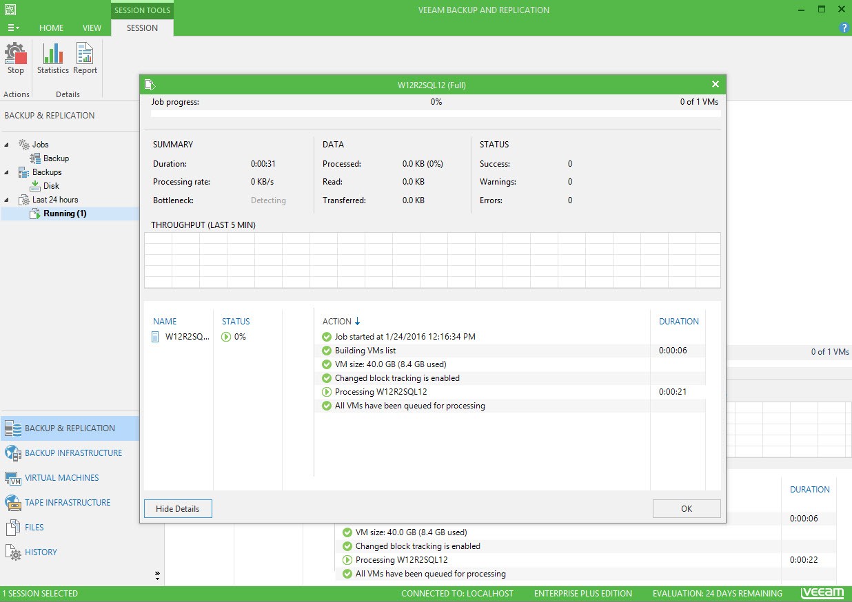Toggle sort arrow on ACTION column header
Image resolution: width=852 pixels, height=602 pixels.
pos(357,322)
